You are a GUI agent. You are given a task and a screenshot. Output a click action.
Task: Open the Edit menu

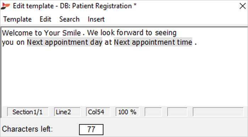click(x=45, y=19)
